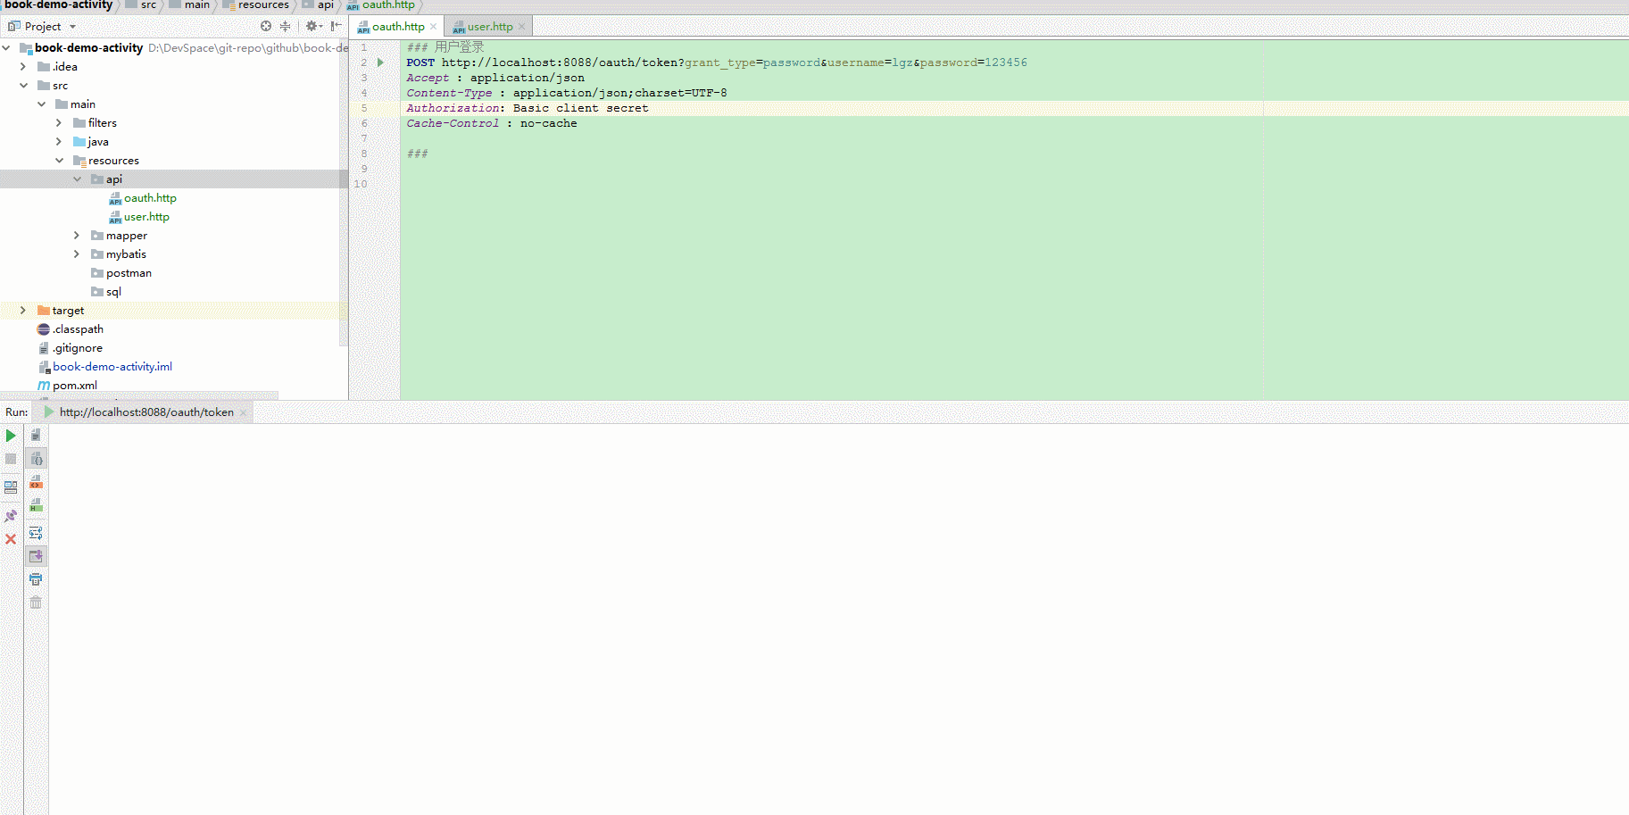This screenshot has width=1629, height=815.
Task: Collapse the main folder
Action: click(x=41, y=104)
